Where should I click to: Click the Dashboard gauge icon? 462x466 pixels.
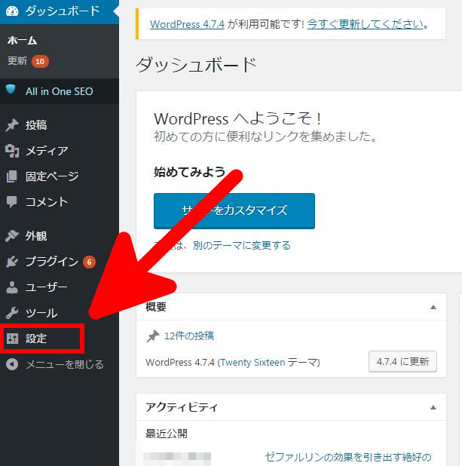click(11, 11)
